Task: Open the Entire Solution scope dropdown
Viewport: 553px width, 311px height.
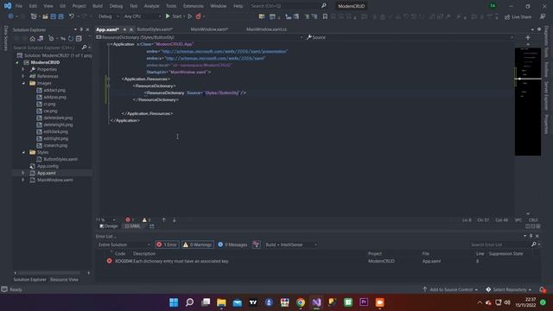Action: pyautogui.click(x=124, y=244)
